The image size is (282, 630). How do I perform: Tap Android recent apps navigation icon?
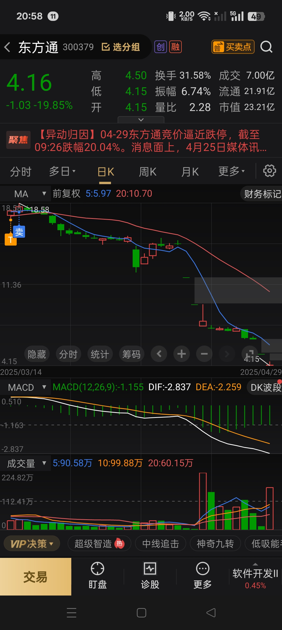(x=72, y=613)
